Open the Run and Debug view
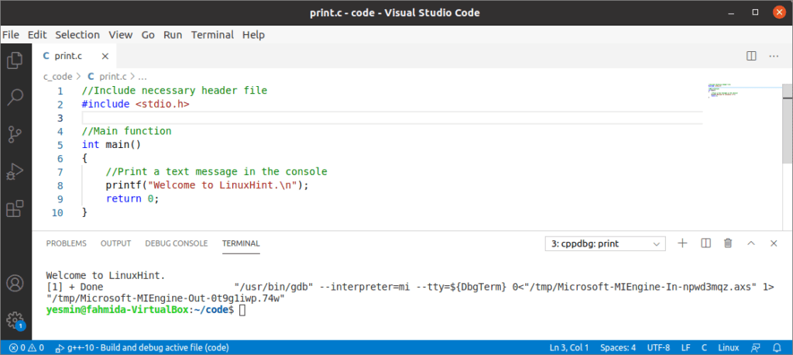This screenshot has height=355, width=793. click(15, 171)
